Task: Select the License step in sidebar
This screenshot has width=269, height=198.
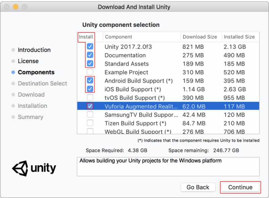Action: click(x=28, y=61)
